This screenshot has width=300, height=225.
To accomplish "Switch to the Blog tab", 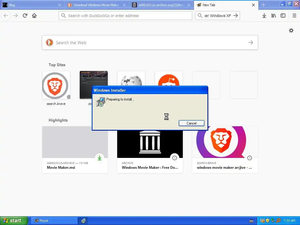I will [x=32, y=5].
